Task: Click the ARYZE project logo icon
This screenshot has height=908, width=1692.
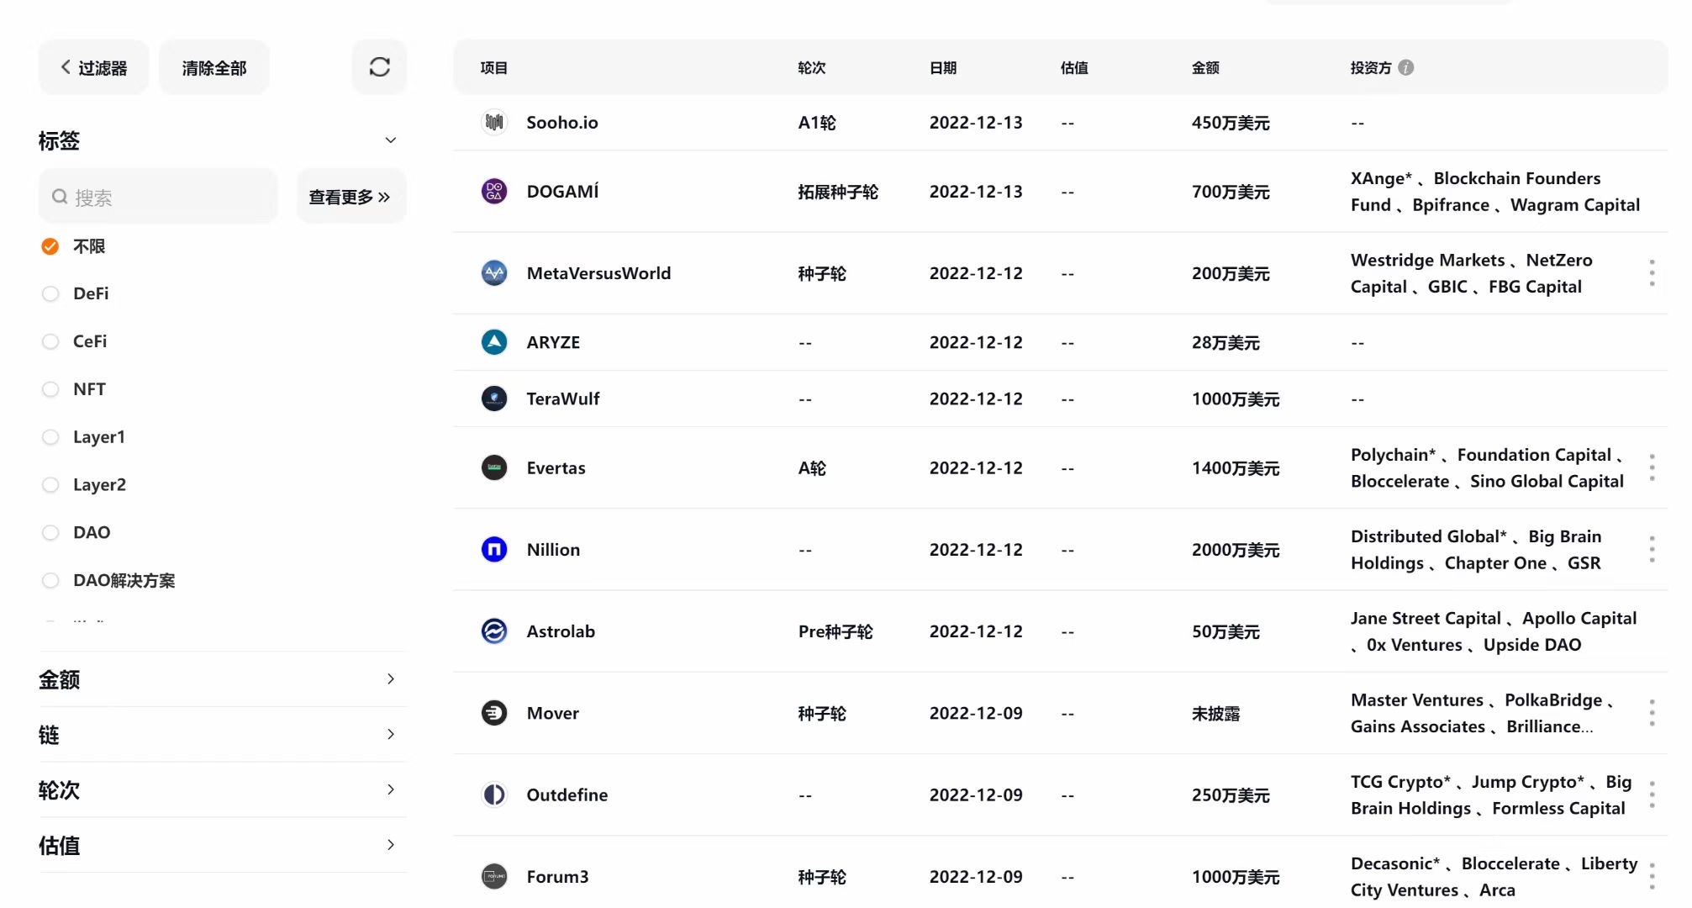Action: click(x=494, y=342)
